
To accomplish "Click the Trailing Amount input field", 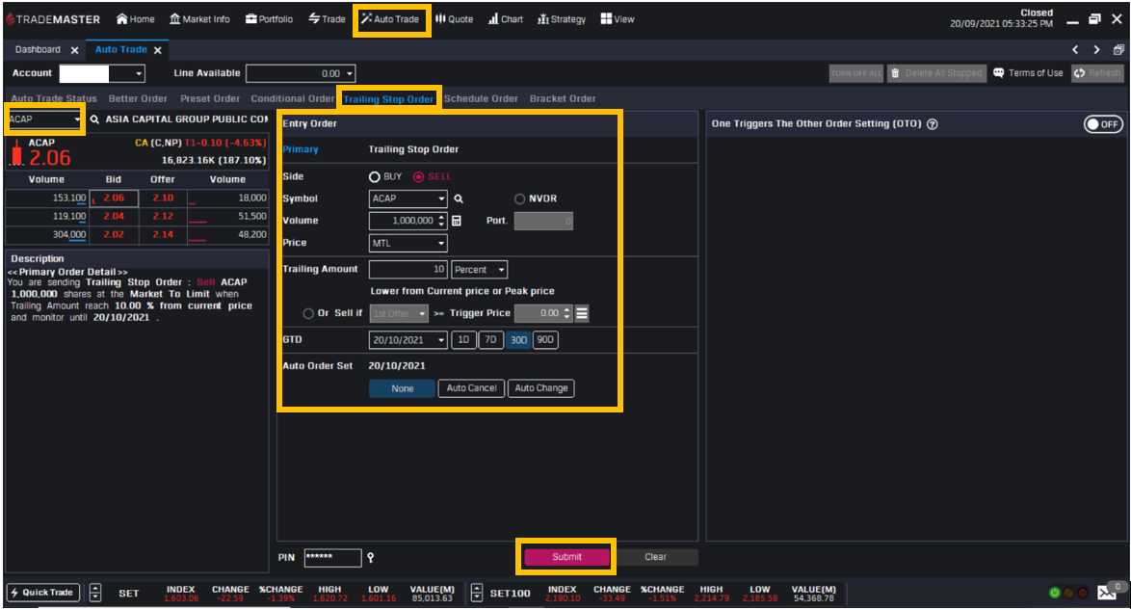I will pyautogui.click(x=408, y=270).
